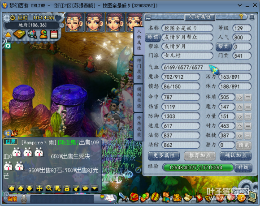Click the microphone voice input icon
This screenshot has width=260, height=206.
click(24, 199)
